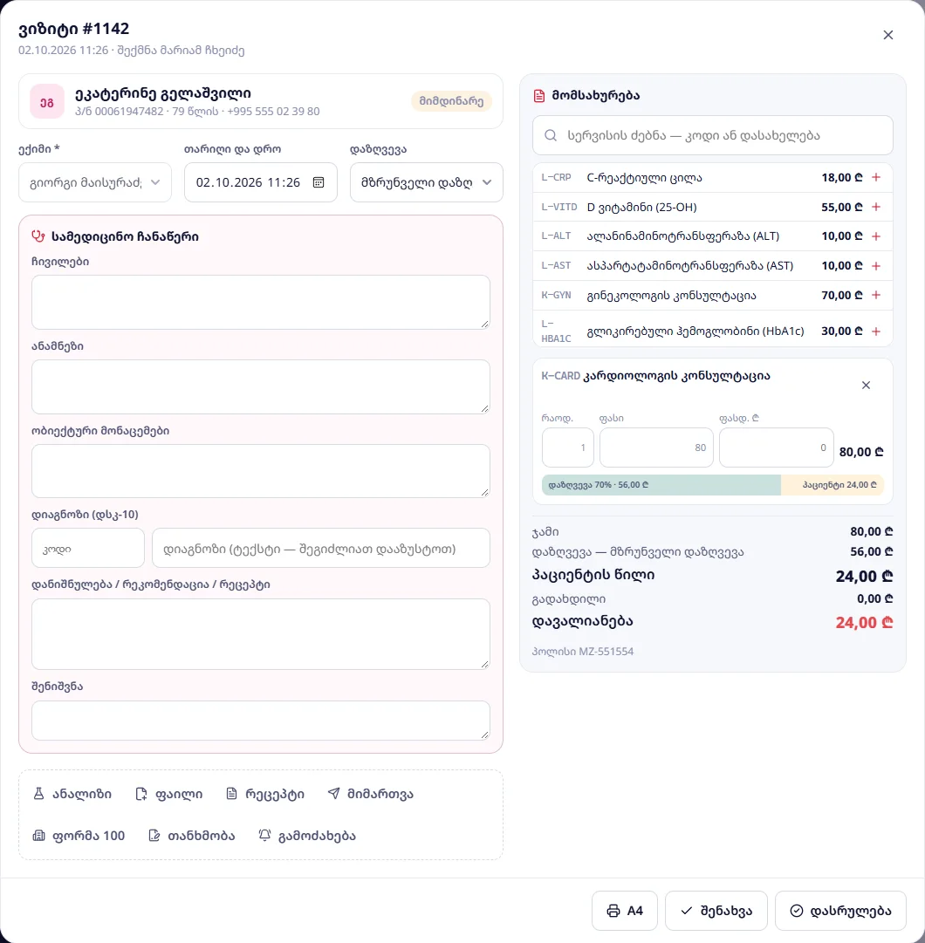Image resolution: width=925 pixels, height=943 pixels.
Task: Focus the diagnosis კოდი field
Action: [88, 548]
